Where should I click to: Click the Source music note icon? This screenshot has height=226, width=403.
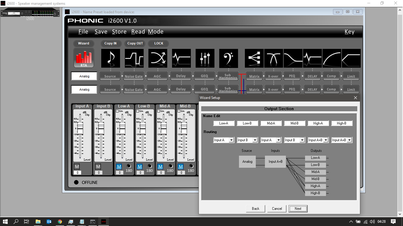coord(110,58)
